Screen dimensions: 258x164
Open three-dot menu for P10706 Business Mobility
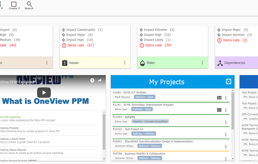(x=226, y=159)
